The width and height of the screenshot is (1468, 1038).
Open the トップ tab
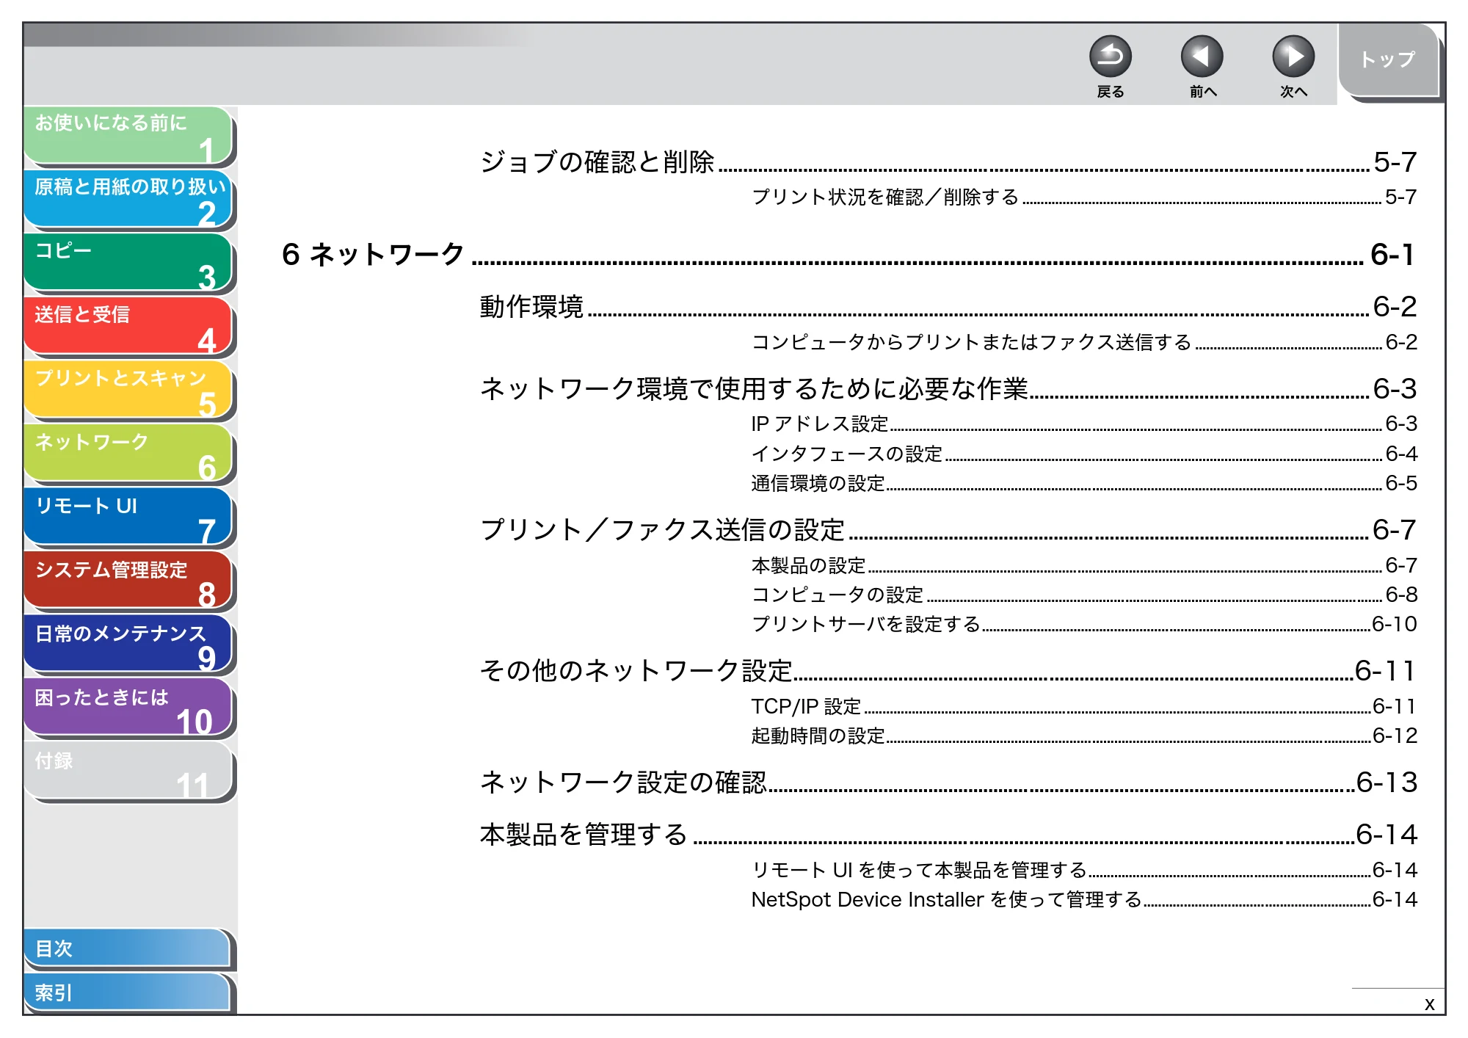1388,60
